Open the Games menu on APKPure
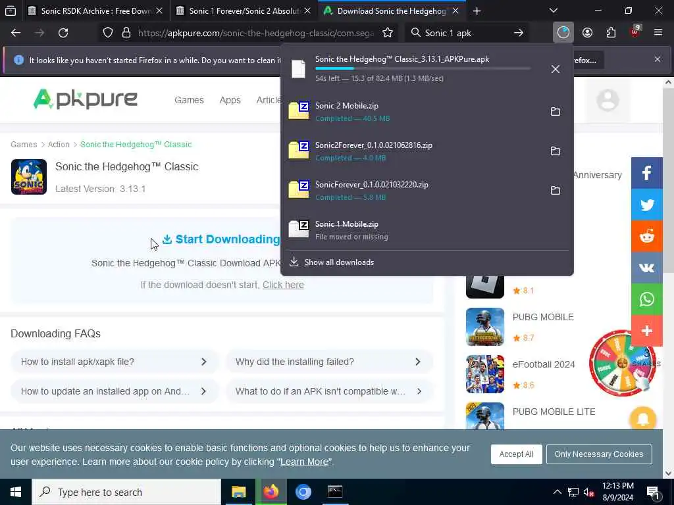 point(189,100)
